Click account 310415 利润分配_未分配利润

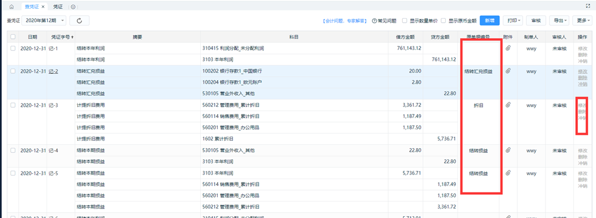pos(233,48)
